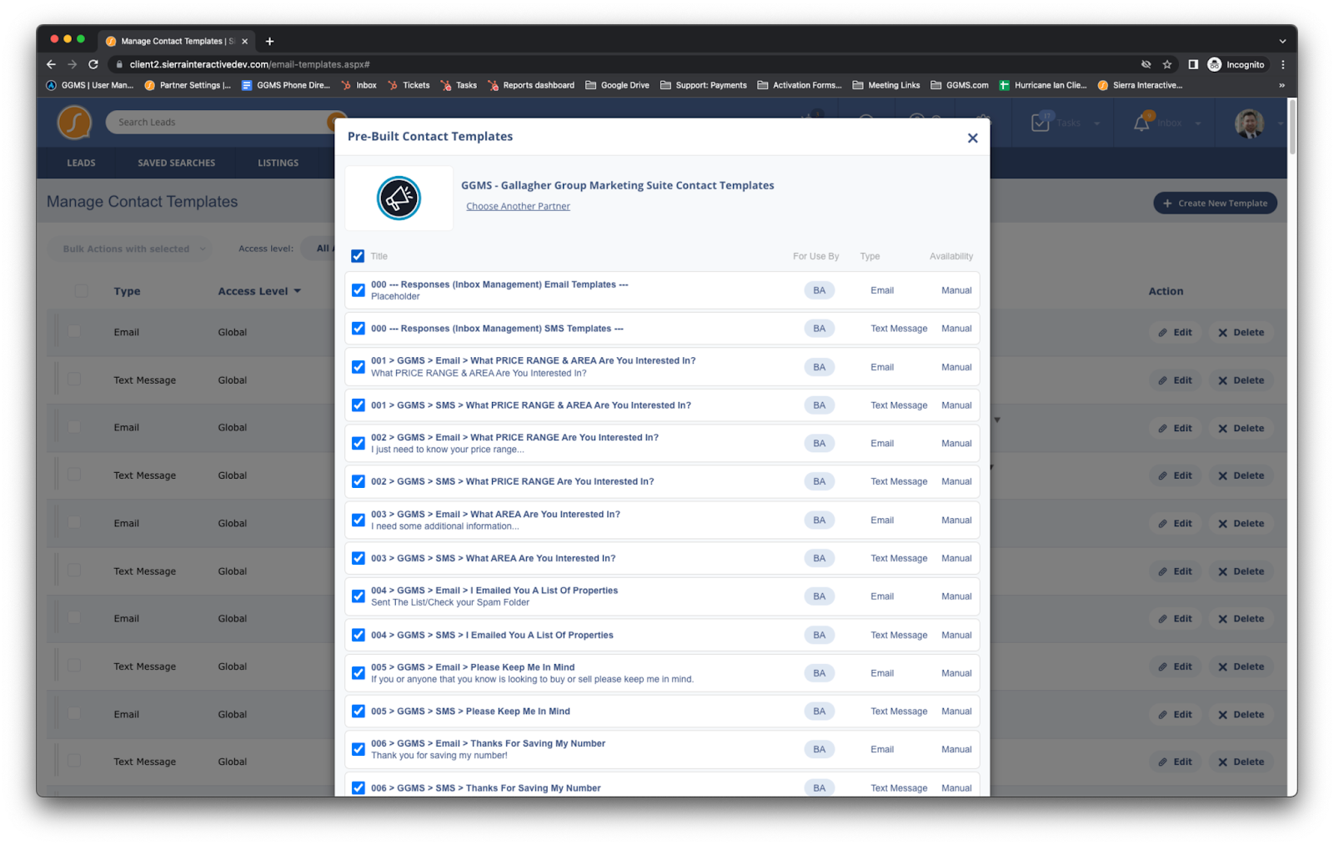Open the Partner Settings bookmark
The width and height of the screenshot is (1334, 845).
click(x=188, y=85)
